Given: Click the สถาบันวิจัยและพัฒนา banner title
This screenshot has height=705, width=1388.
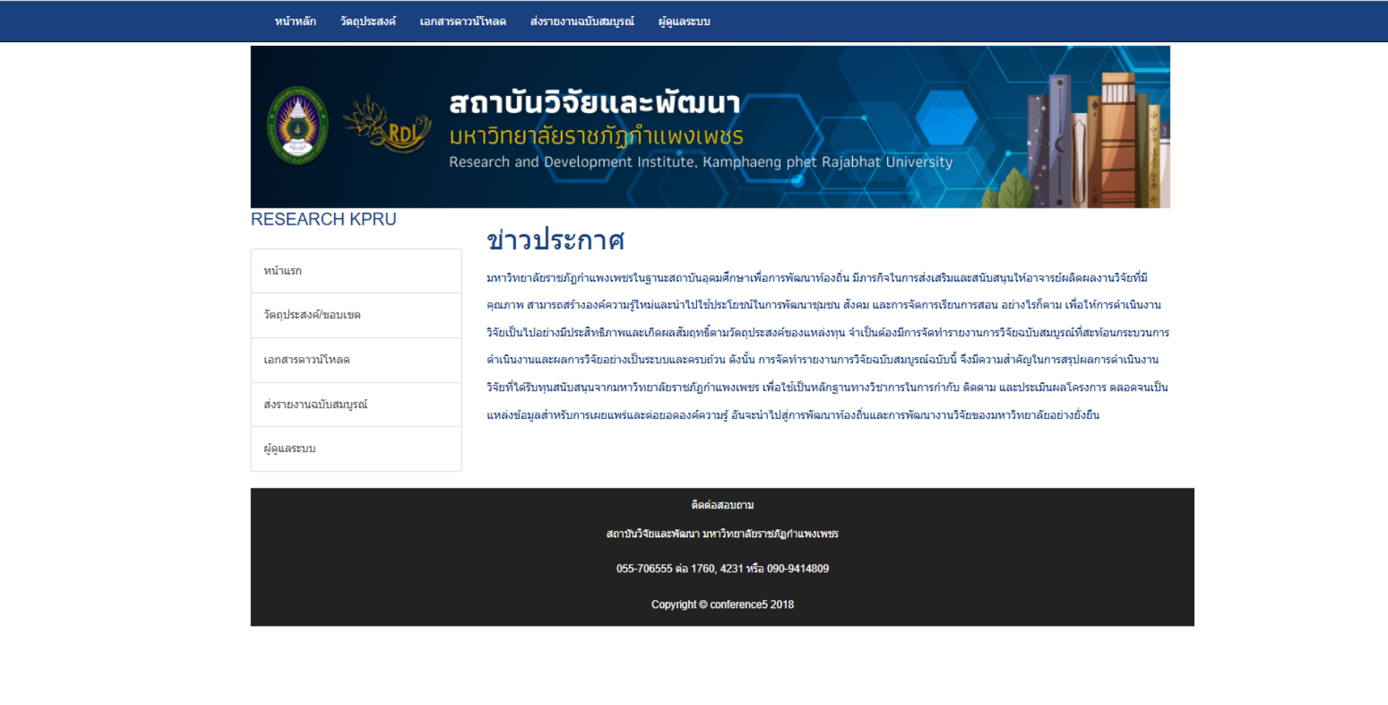Looking at the screenshot, I should pyautogui.click(x=594, y=103).
